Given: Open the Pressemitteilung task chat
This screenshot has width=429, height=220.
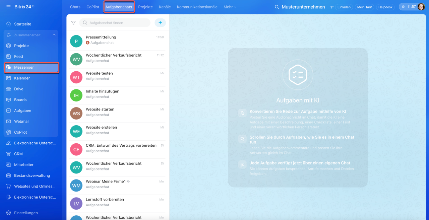Looking at the screenshot, I should point(118,40).
